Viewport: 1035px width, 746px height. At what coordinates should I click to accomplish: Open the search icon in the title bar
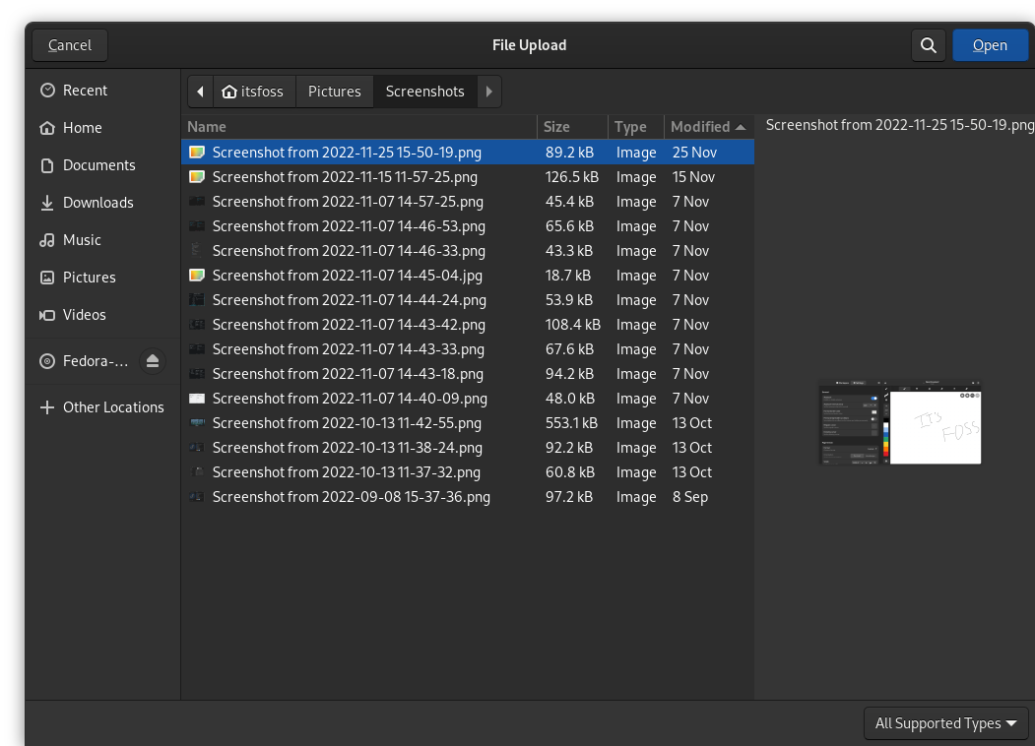tap(927, 44)
